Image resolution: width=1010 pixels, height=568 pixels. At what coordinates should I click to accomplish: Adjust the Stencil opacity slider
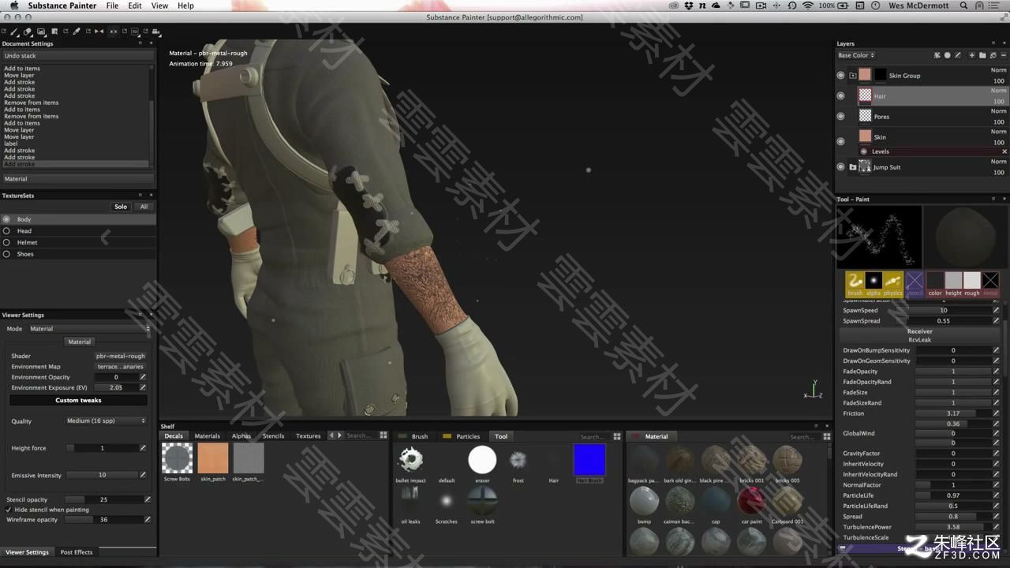[x=103, y=499]
